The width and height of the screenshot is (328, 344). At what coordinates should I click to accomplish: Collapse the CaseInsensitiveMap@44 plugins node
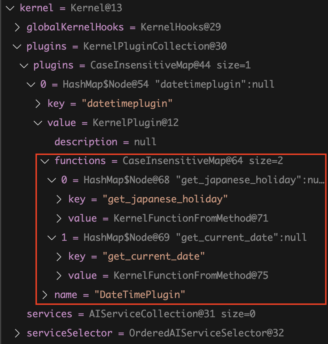(x=24, y=66)
